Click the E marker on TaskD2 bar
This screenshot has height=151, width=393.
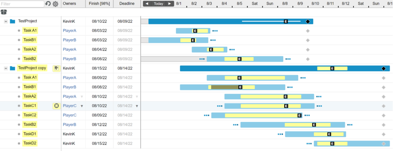pyautogui.click(x=332, y=144)
